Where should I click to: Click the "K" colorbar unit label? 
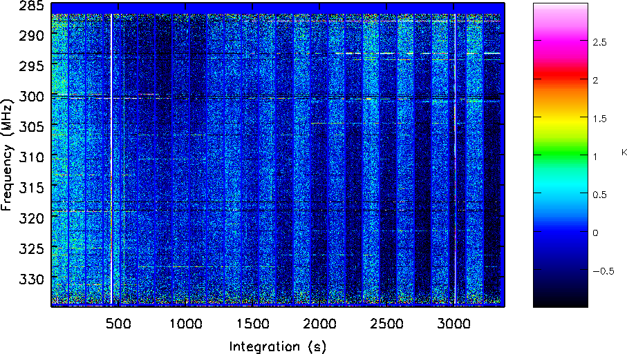click(624, 152)
